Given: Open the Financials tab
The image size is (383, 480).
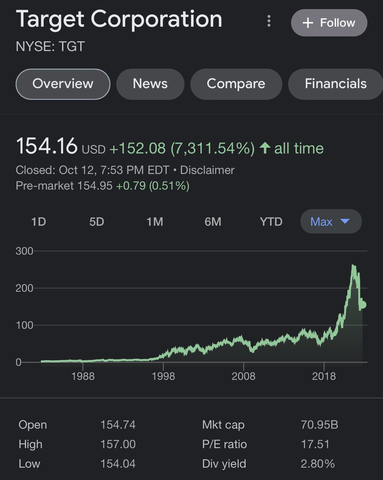Looking at the screenshot, I should click(x=335, y=84).
